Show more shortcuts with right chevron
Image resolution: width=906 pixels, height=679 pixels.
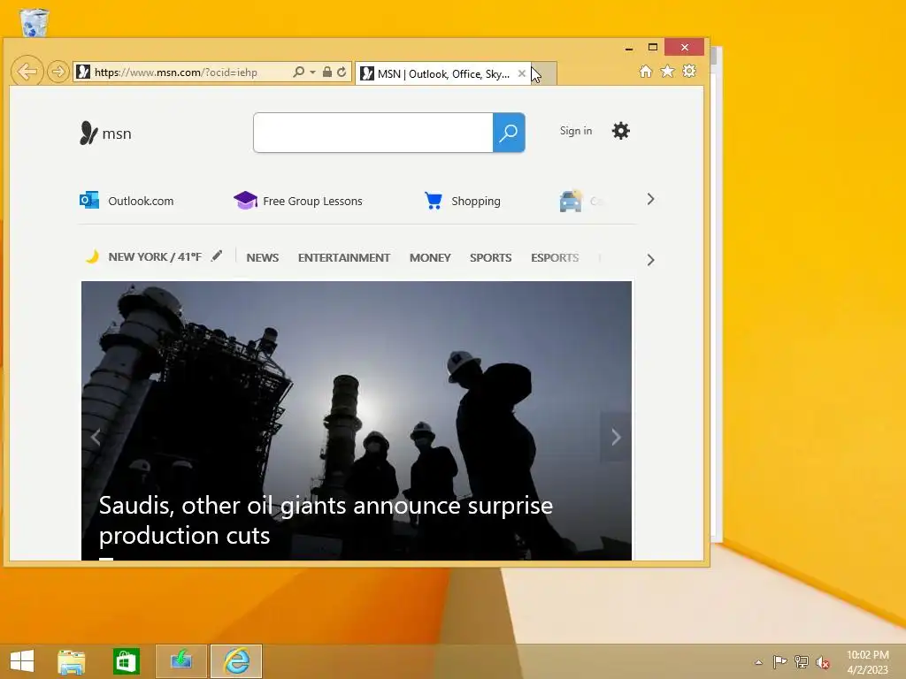click(x=650, y=199)
